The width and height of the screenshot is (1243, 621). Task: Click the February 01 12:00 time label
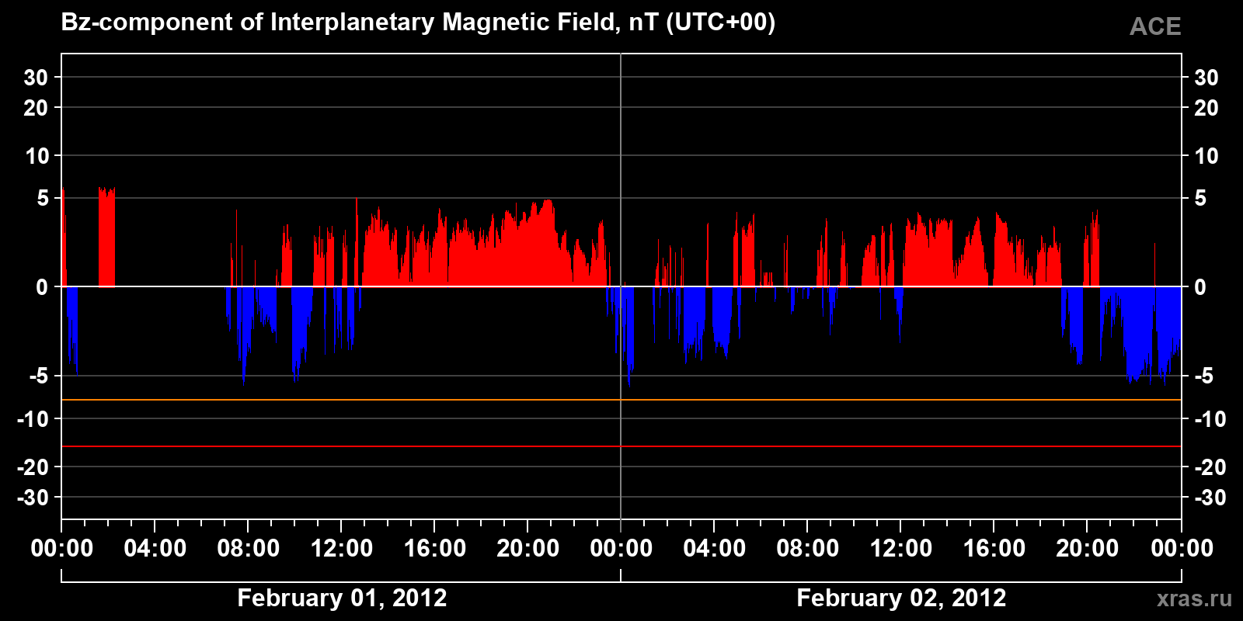(341, 548)
